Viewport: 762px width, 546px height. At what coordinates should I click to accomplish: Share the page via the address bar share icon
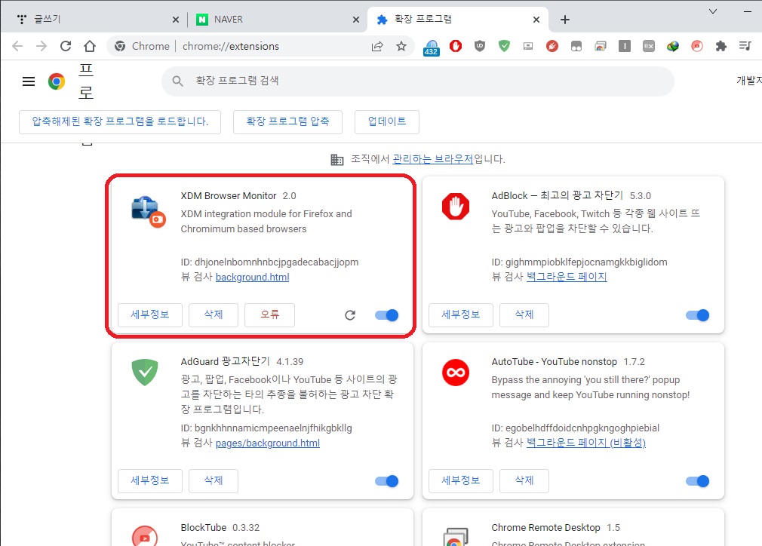[x=377, y=46]
